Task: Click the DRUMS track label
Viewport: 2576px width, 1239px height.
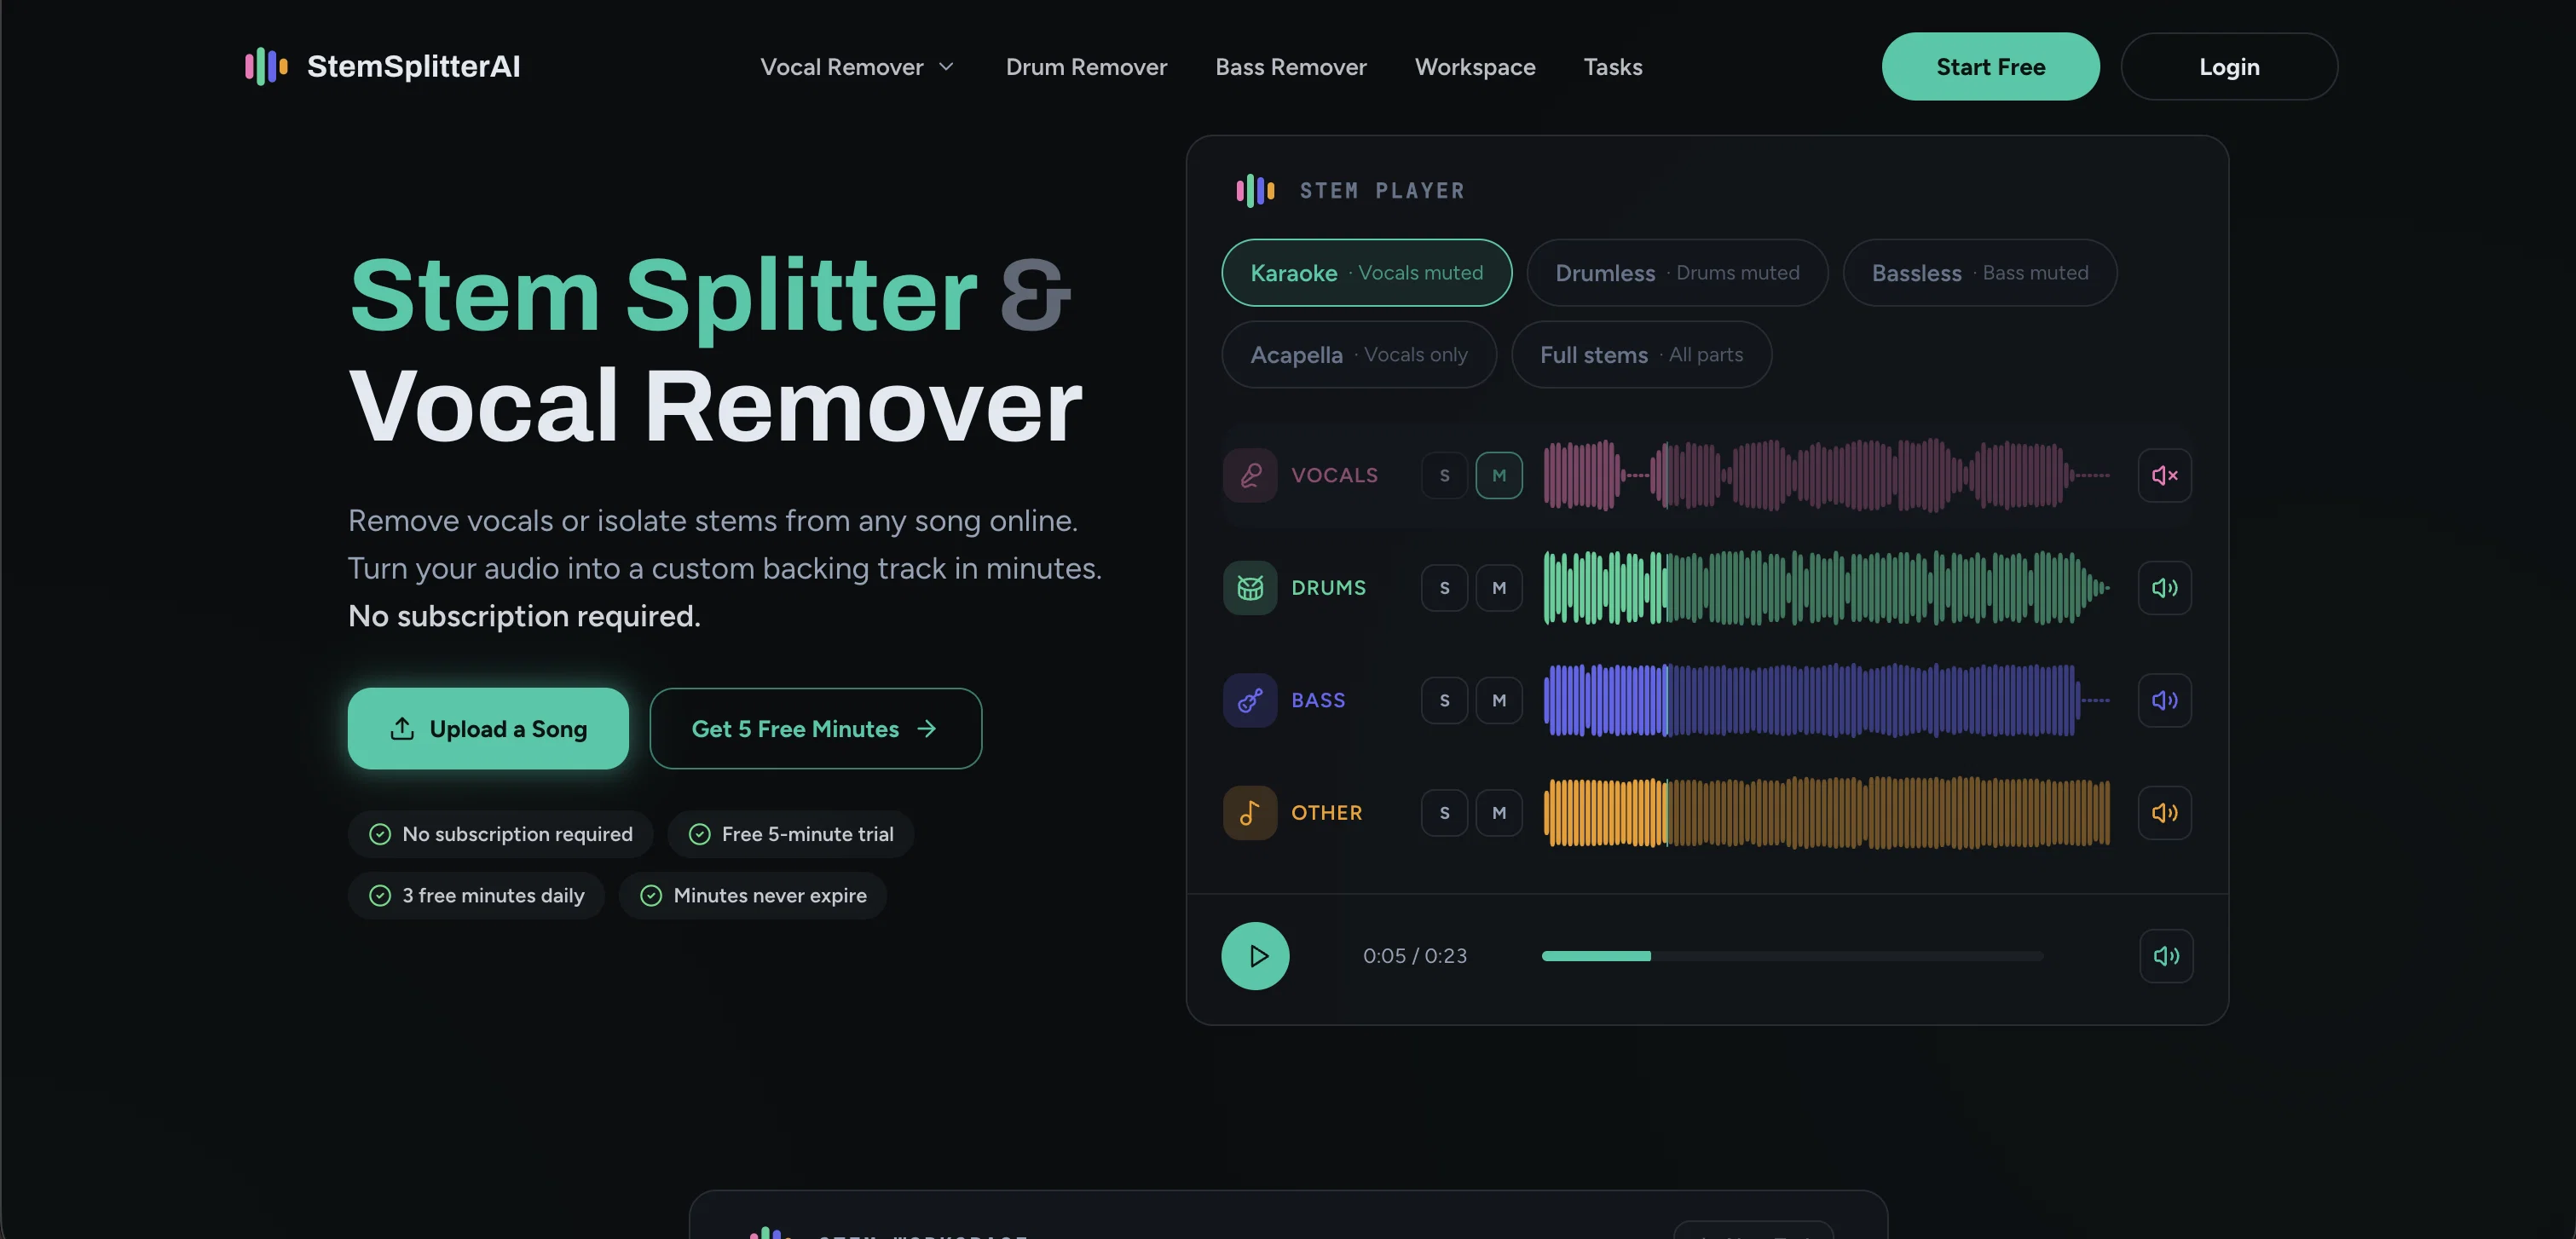Action: (x=1328, y=588)
